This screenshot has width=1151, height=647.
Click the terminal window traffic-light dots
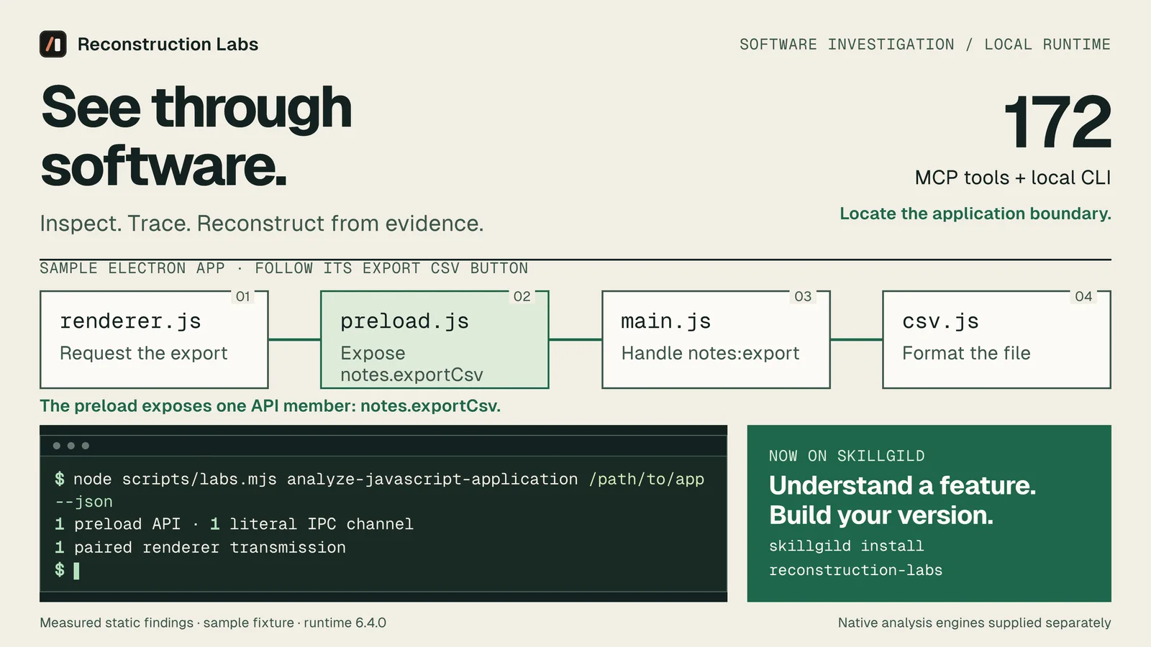click(x=71, y=446)
